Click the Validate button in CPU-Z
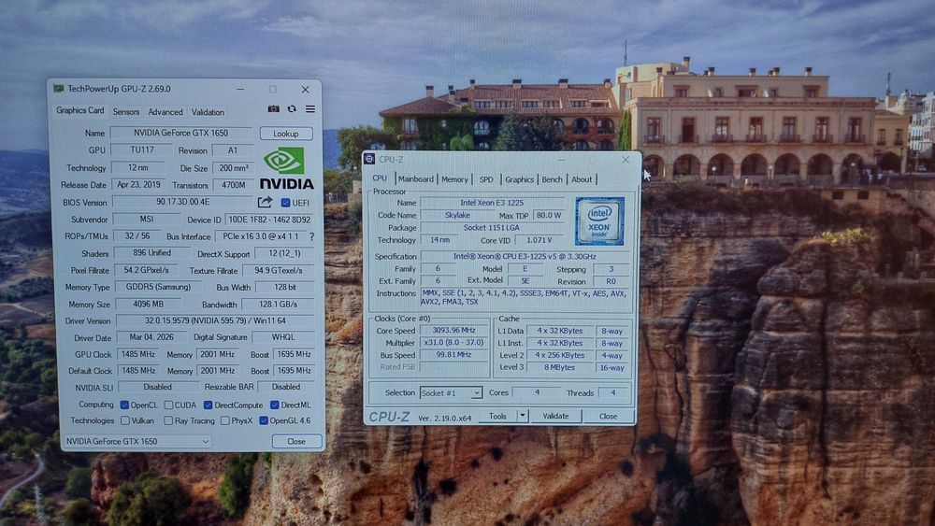The height and width of the screenshot is (526, 935). tap(555, 416)
